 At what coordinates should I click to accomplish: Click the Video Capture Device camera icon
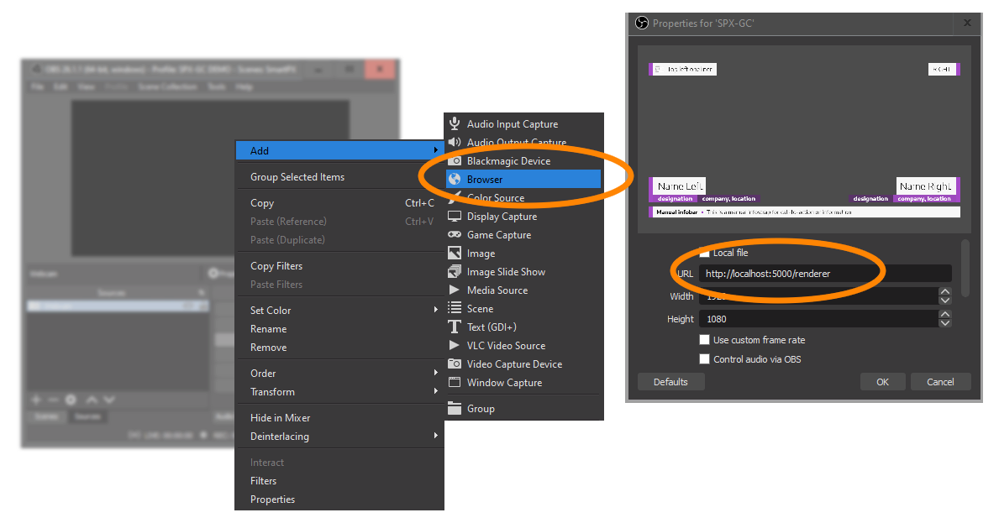point(455,364)
